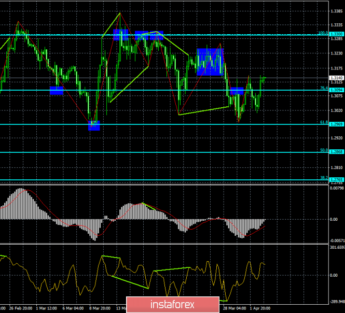Click the 1 Apr 20:00 date label
Image resolution: width=345 pixels, height=313 pixels.
coord(260,307)
